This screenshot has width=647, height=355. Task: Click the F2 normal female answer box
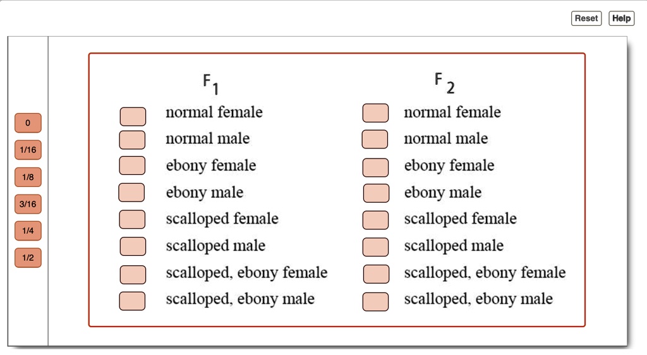375,113
